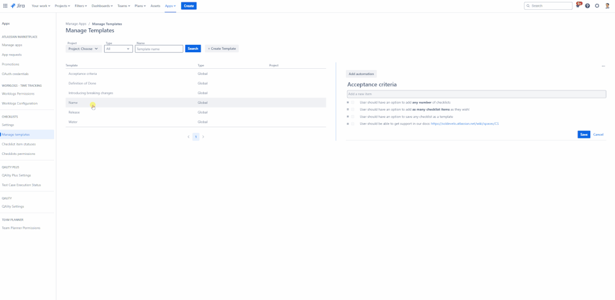Viewport: 615px width, 300px height.
Task: Open the three-dot menu above Acceptance criteria
Action: [x=603, y=66]
